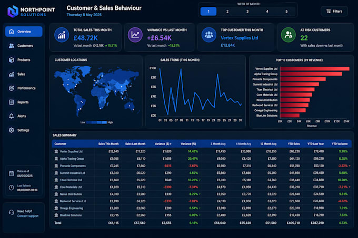Click the +£6.54K variance value
Viewport: 358px width, 238px height.
tap(159, 38)
